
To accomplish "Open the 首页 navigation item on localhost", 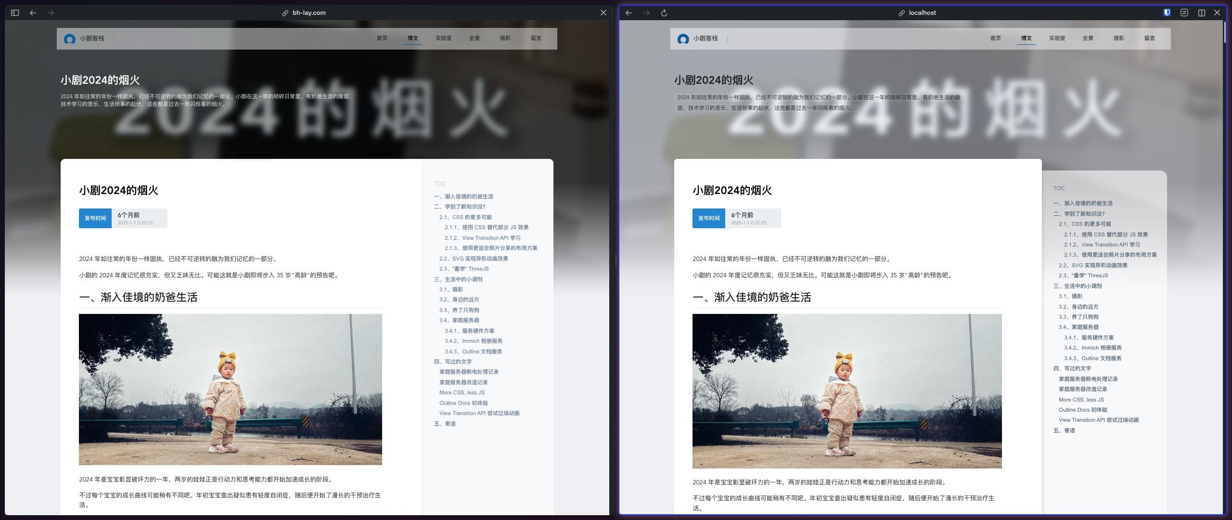I will click(x=995, y=38).
